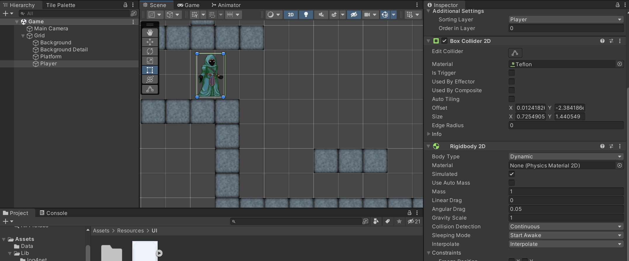Viewport: 629px width, 261px height.
Task: Select the Scale tool
Action: (150, 61)
